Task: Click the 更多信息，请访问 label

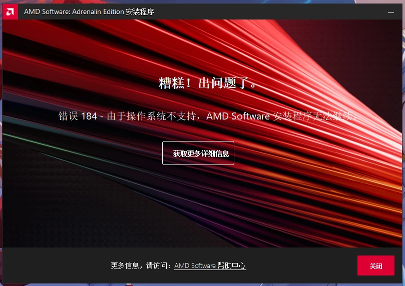Action: (x=141, y=265)
